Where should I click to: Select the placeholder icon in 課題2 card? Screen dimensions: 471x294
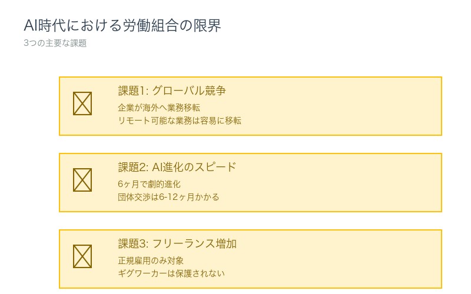[82, 180]
